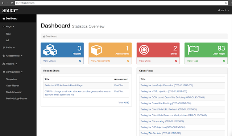Select Methodology Master menu item
232x136 pixels.
coord(17,98)
